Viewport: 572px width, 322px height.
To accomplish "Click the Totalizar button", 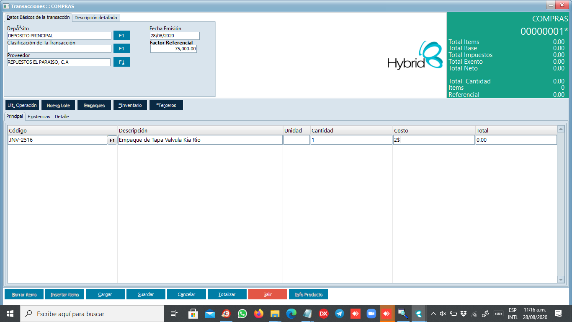I will (227, 294).
